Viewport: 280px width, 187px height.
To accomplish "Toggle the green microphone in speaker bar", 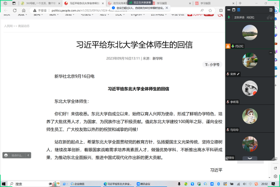I will pyautogui.click(x=229, y=17).
